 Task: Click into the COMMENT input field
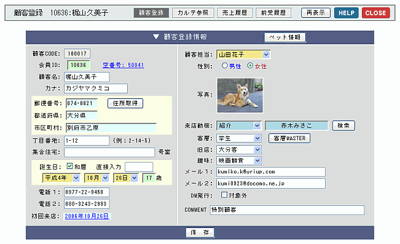[287, 210]
